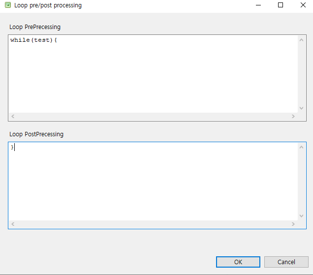Click the "while(test){" code line
Screen dimensions: 313x275
[x=34, y=40]
